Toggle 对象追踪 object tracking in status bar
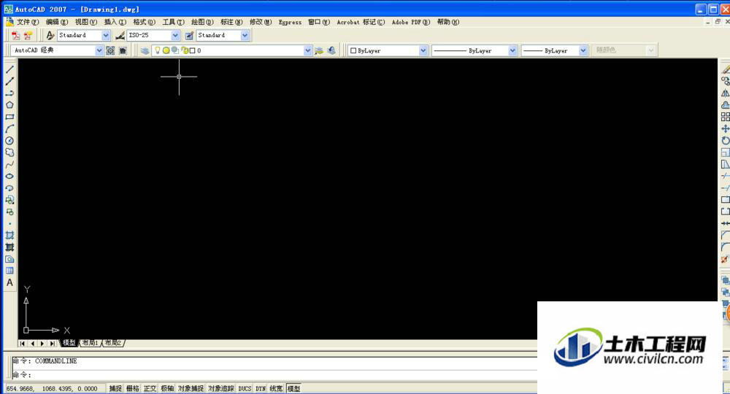This screenshot has height=394, width=730. point(221,388)
